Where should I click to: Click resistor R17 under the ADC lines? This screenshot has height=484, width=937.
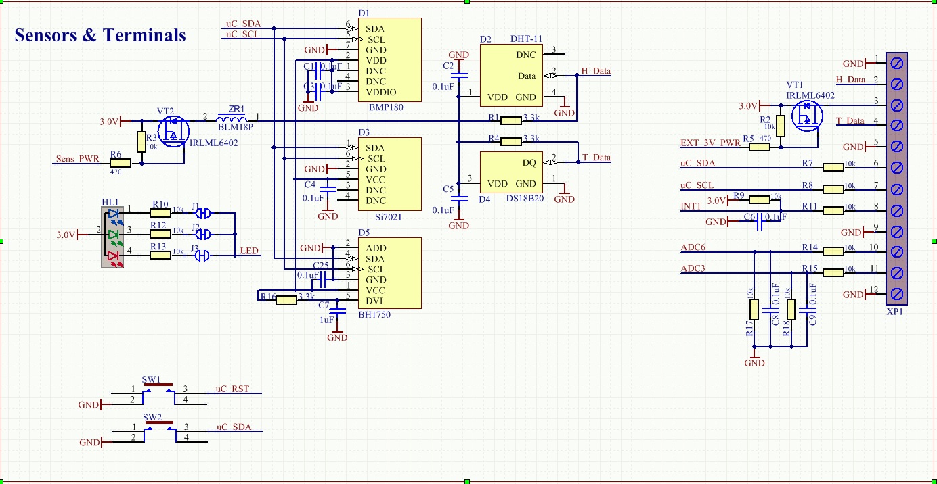pos(754,310)
